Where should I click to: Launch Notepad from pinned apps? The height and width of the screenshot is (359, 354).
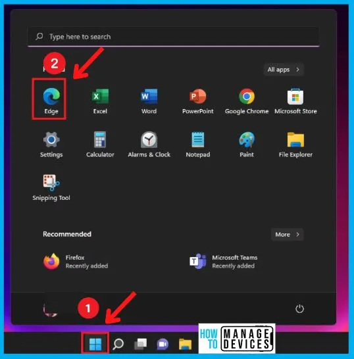click(198, 144)
